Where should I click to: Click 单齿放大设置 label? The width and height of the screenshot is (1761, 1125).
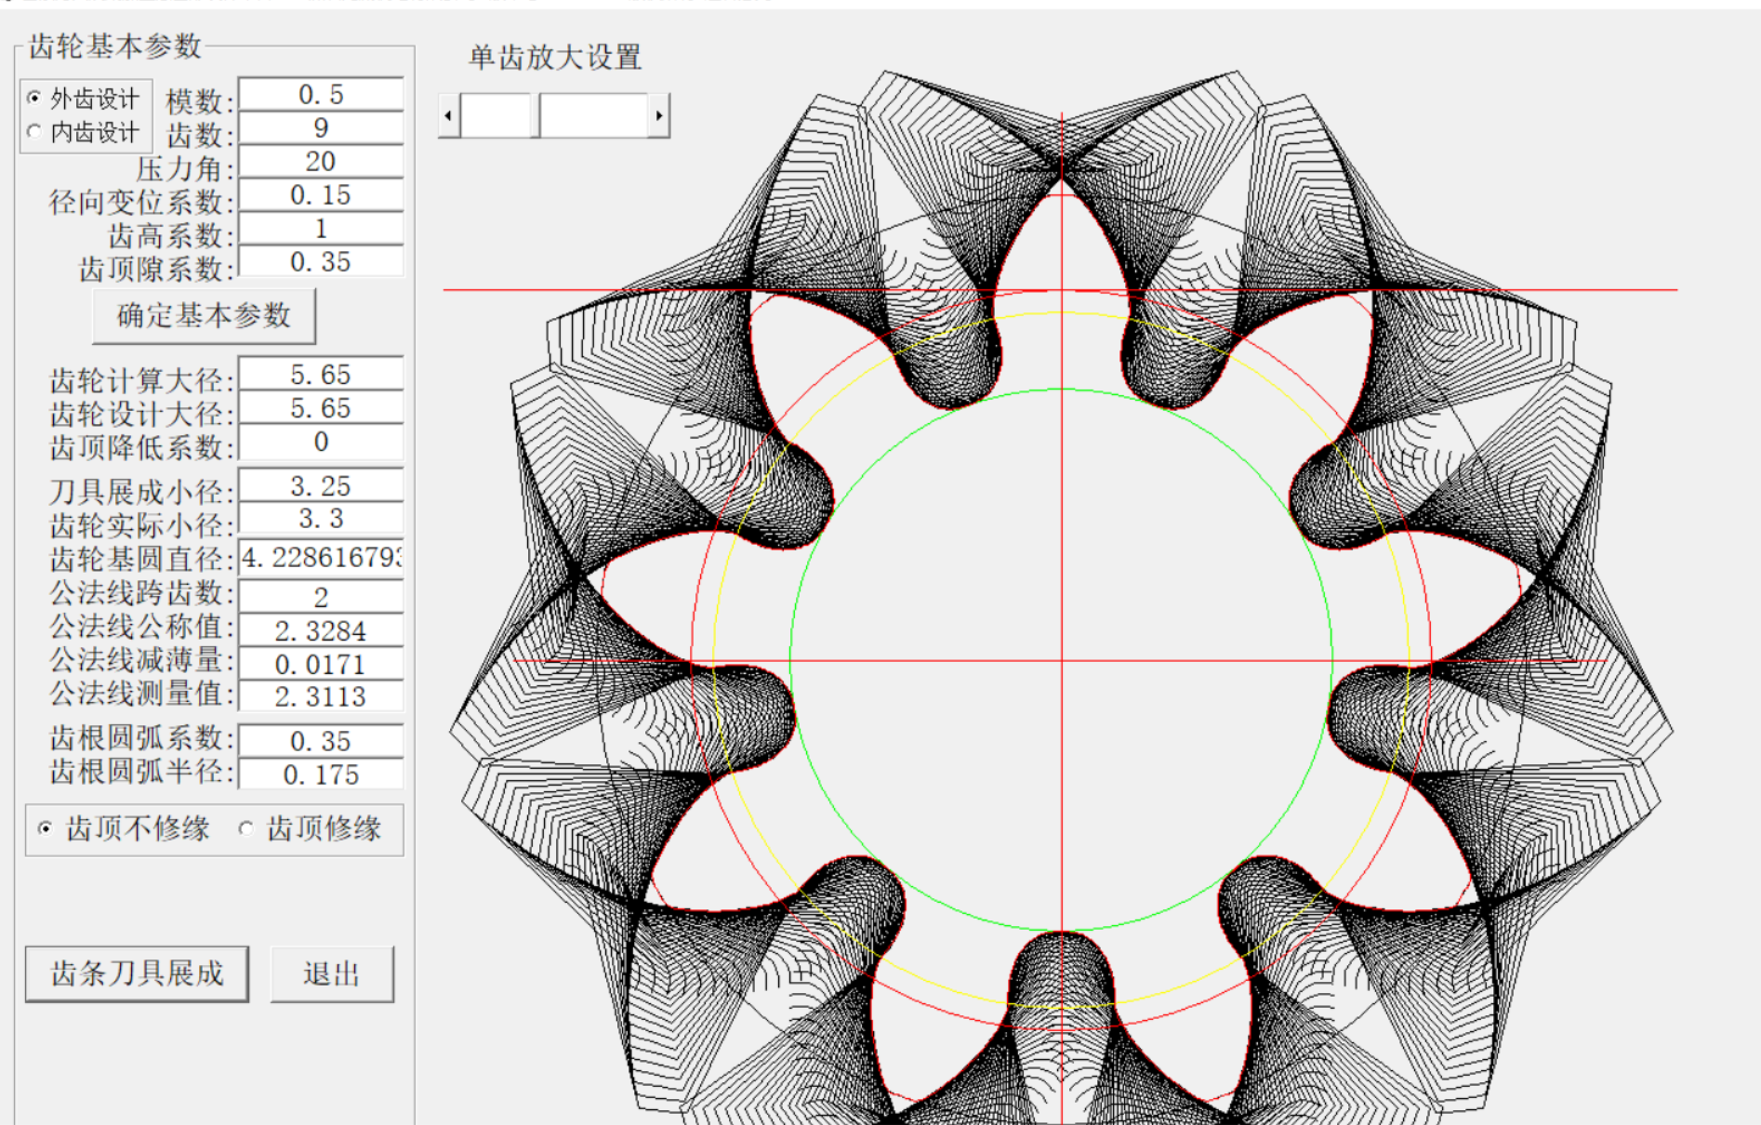click(x=555, y=58)
